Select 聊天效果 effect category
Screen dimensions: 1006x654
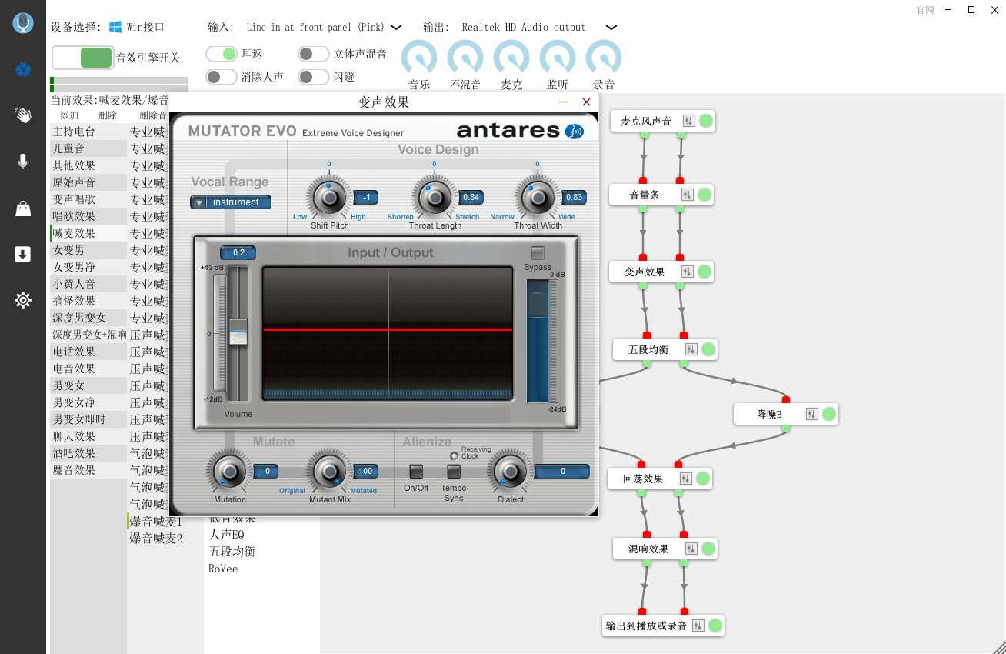click(88, 436)
